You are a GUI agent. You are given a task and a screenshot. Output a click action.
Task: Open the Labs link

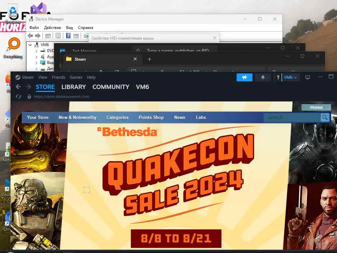(201, 118)
